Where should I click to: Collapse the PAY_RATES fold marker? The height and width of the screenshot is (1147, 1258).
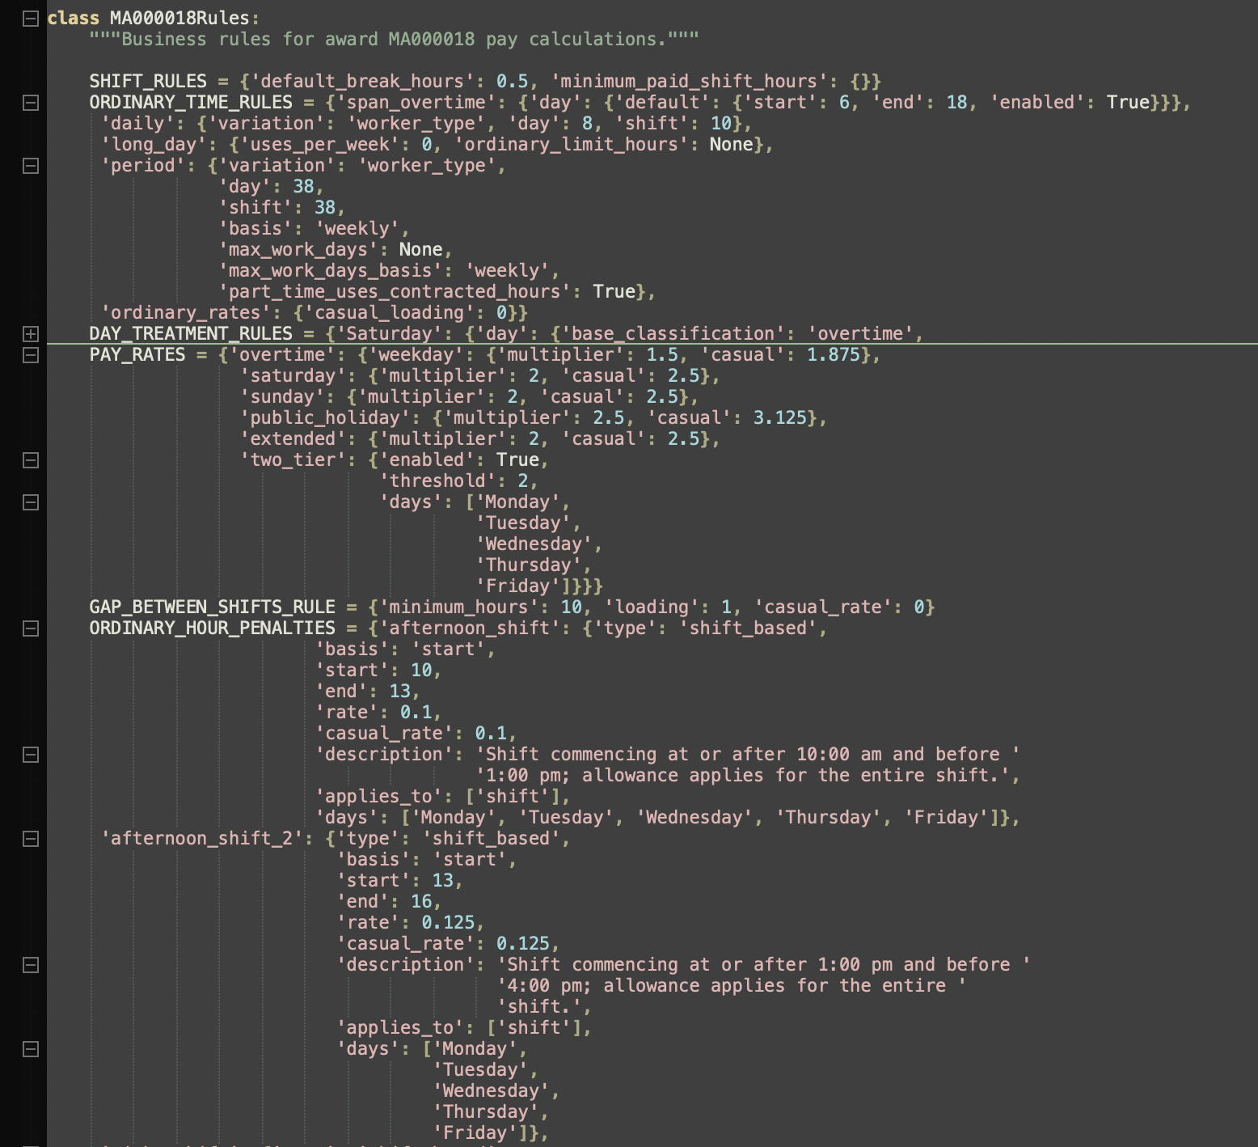point(30,355)
